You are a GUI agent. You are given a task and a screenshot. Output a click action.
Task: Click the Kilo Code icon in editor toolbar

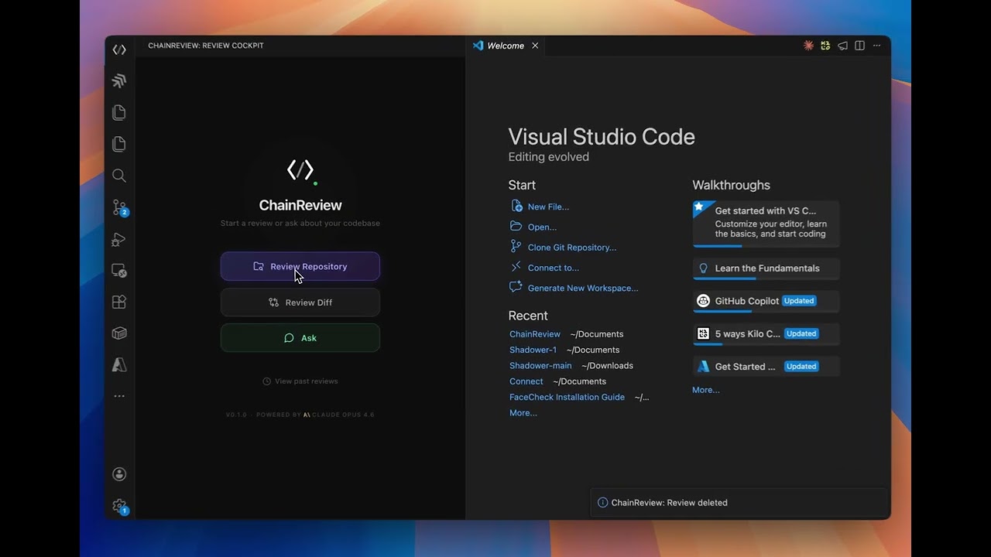(825, 46)
